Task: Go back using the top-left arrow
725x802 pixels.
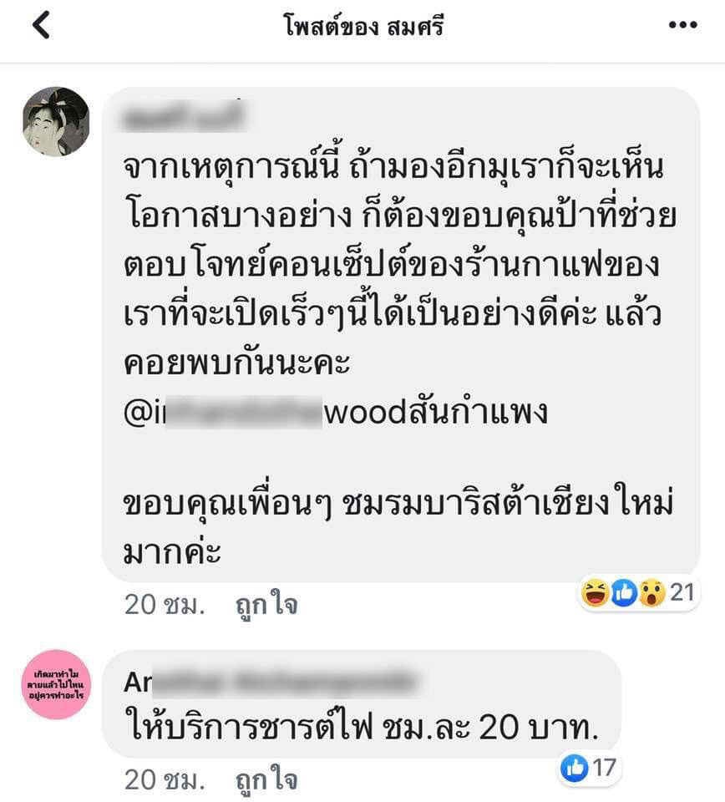Action: point(42,24)
